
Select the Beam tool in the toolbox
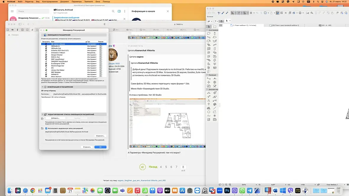click(209, 37)
